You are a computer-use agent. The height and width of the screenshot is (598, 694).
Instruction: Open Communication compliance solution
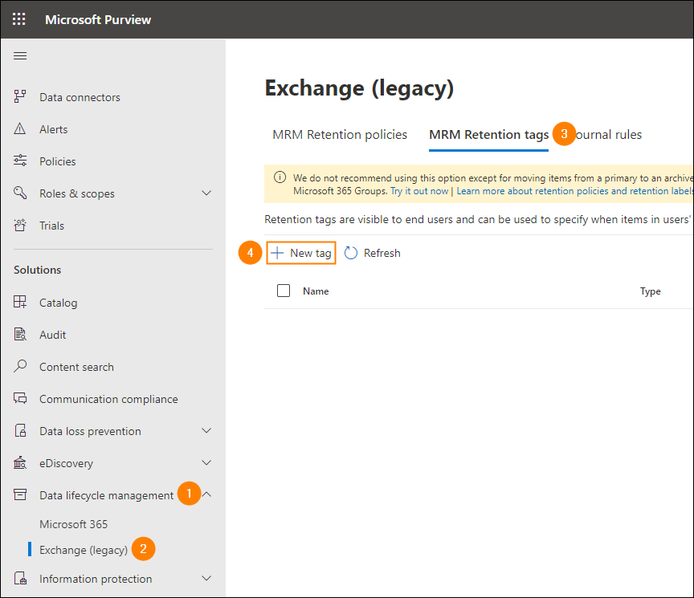click(x=108, y=399)
